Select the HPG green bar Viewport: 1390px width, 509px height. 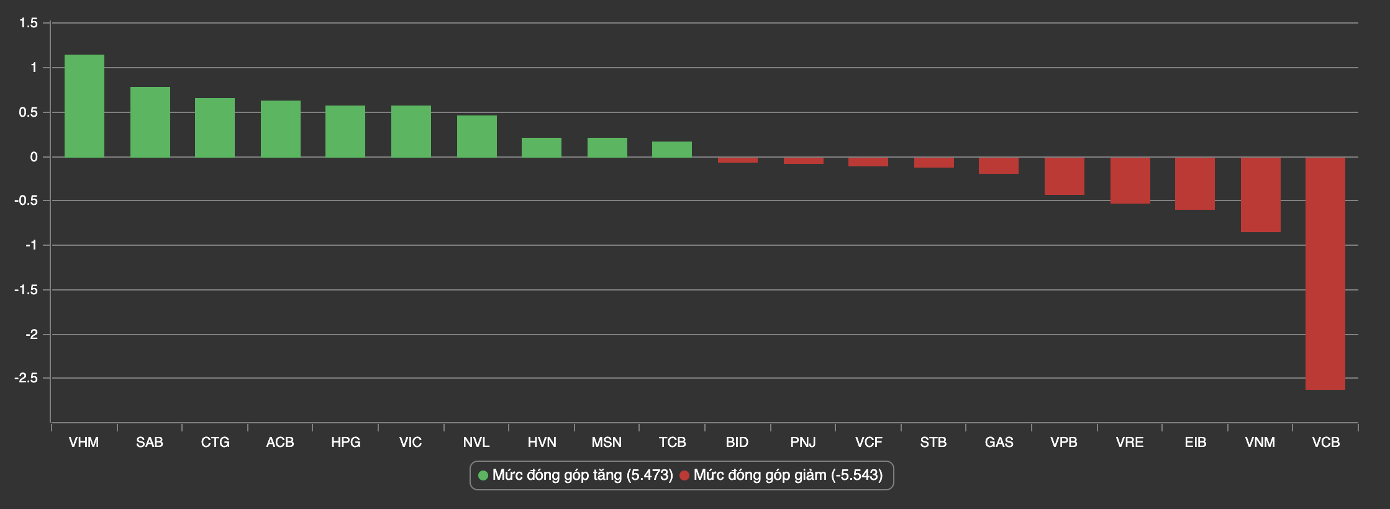(345, 132)
